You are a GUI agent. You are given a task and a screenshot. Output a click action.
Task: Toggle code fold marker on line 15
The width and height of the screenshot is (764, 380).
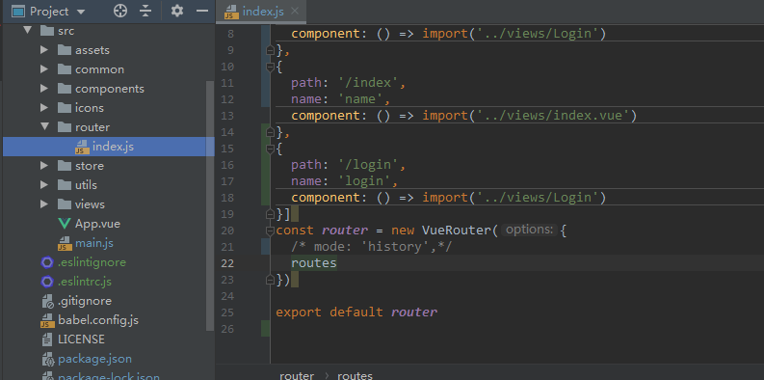point(270,149)
